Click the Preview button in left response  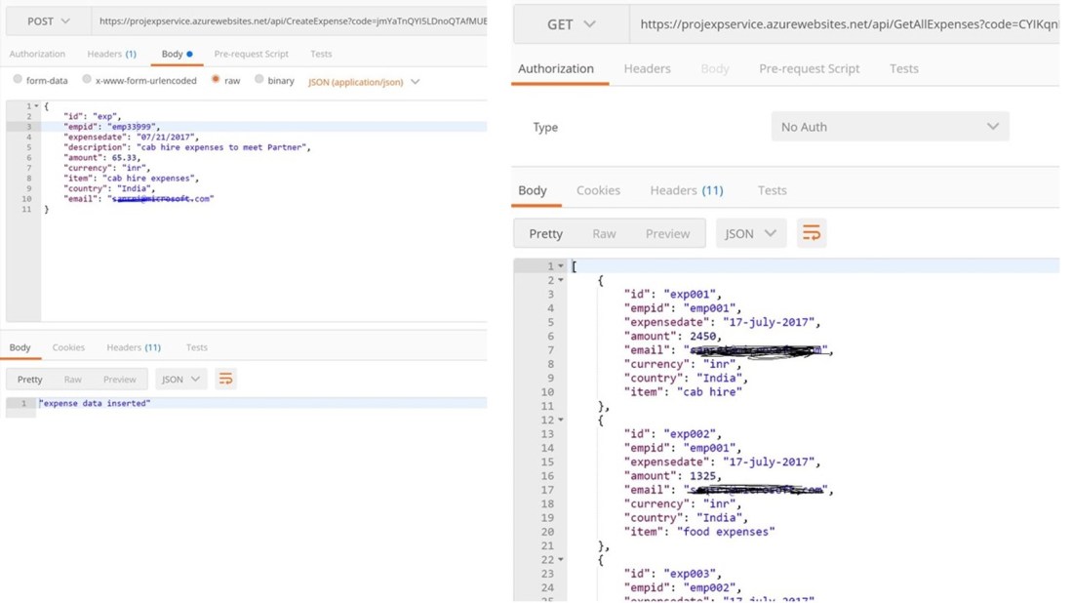(120, 379)
